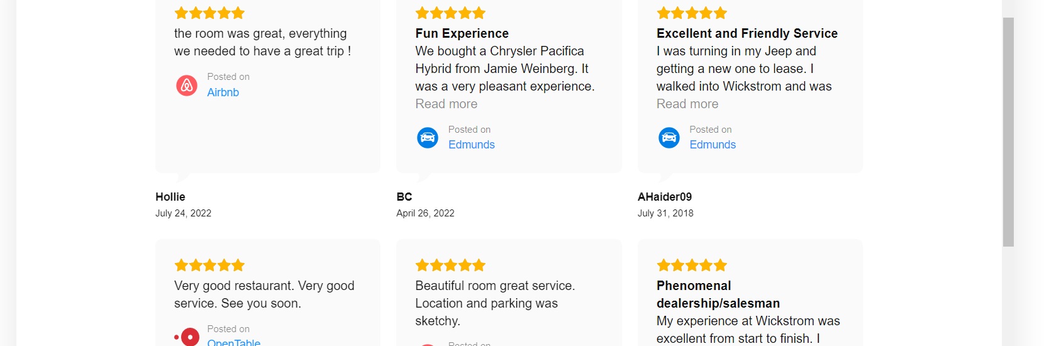
Task: Click the star rating on AHaider09's review
Action: (x=692, y=13)
